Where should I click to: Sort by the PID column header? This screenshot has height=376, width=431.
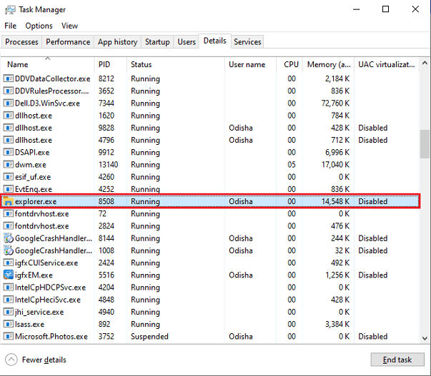coord(111,64)
